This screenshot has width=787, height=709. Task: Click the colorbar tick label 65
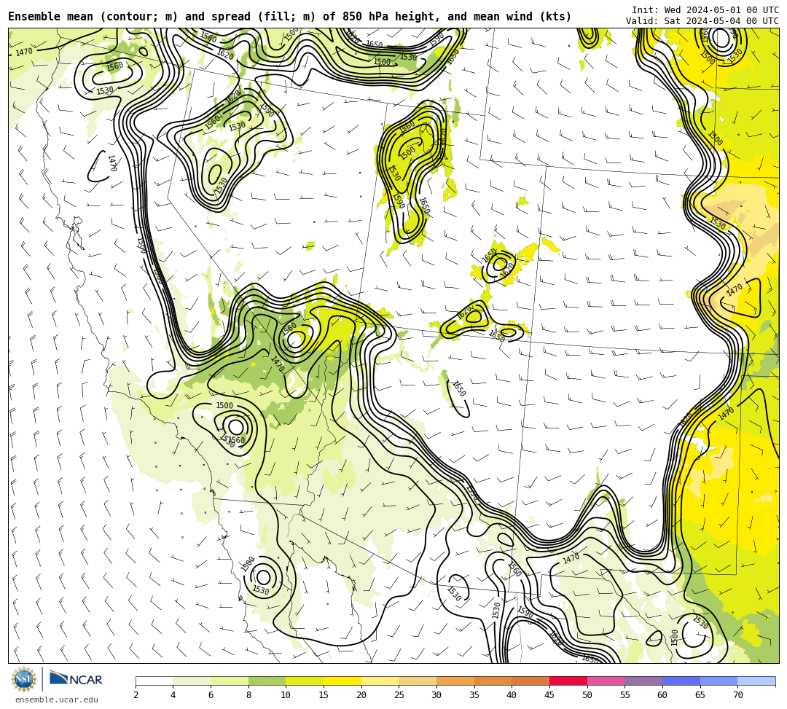point(700,695)
